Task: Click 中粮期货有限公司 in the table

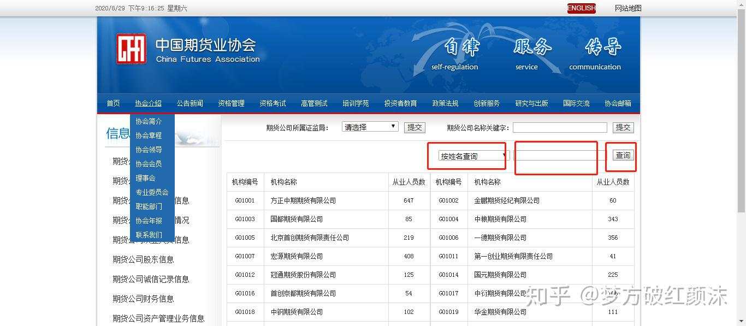Action: coord(500,219)
